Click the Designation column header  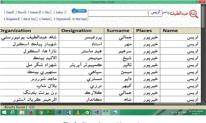click(81, 30)
